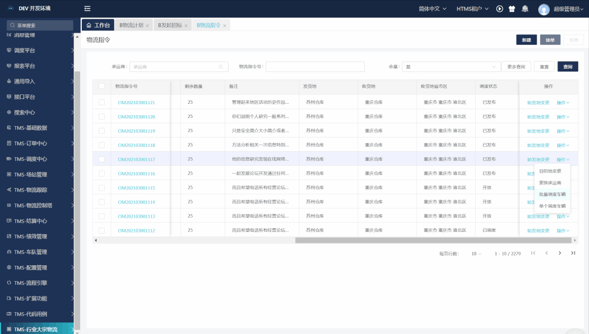Image resolution: width=589 pixels, height=334 pixels.
Task: Open notifications bell icon
Action: (x=525, y=9)
